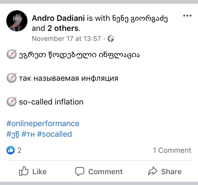Open the #socalled hashtag
Viewport: 198px width, 185px height.
click(54, 134)
